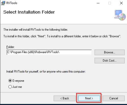127x105 pixels.
Task: Click the greyed-out maximize window button
Action: coord(110,3)
